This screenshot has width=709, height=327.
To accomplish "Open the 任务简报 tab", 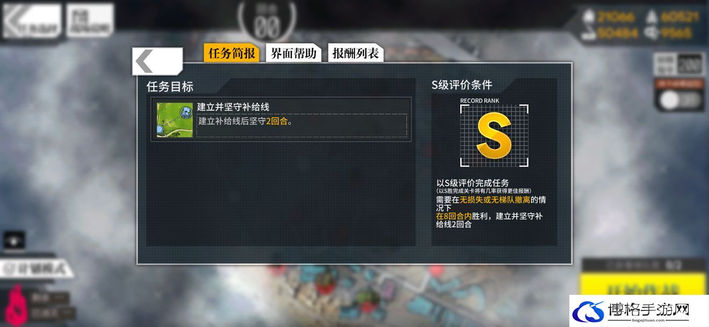I will (231, 53).
